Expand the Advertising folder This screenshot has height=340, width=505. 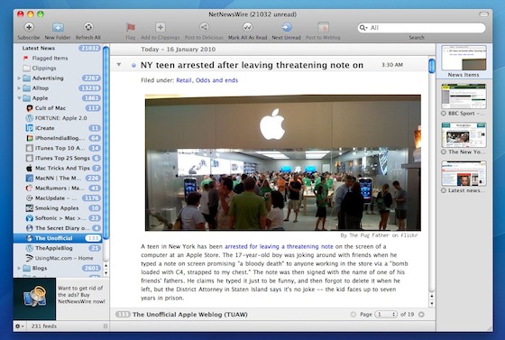point(19,78)
